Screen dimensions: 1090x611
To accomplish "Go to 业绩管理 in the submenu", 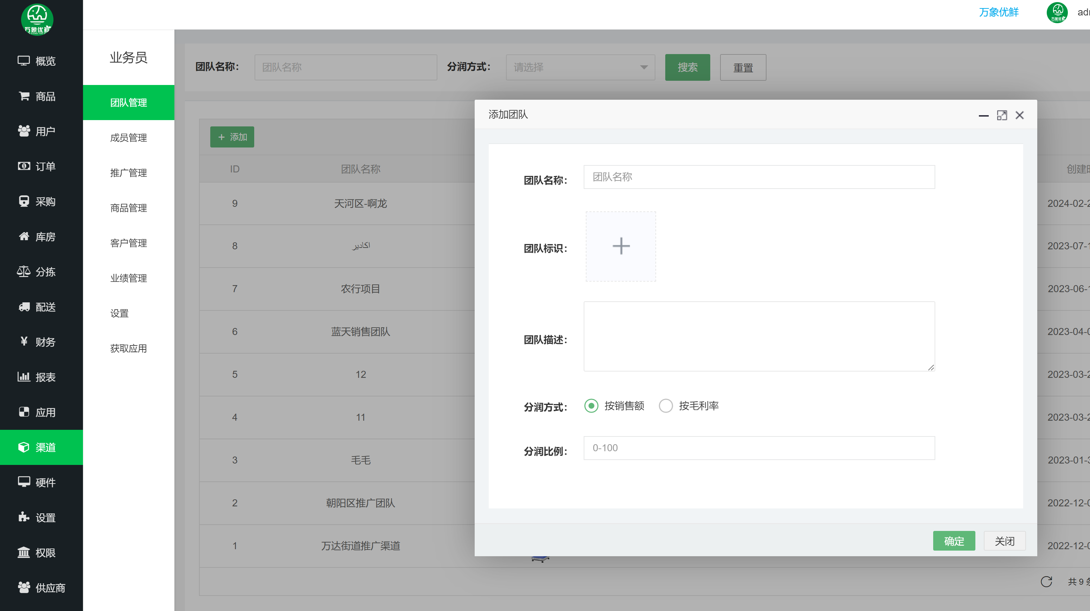I will (128, 278).
